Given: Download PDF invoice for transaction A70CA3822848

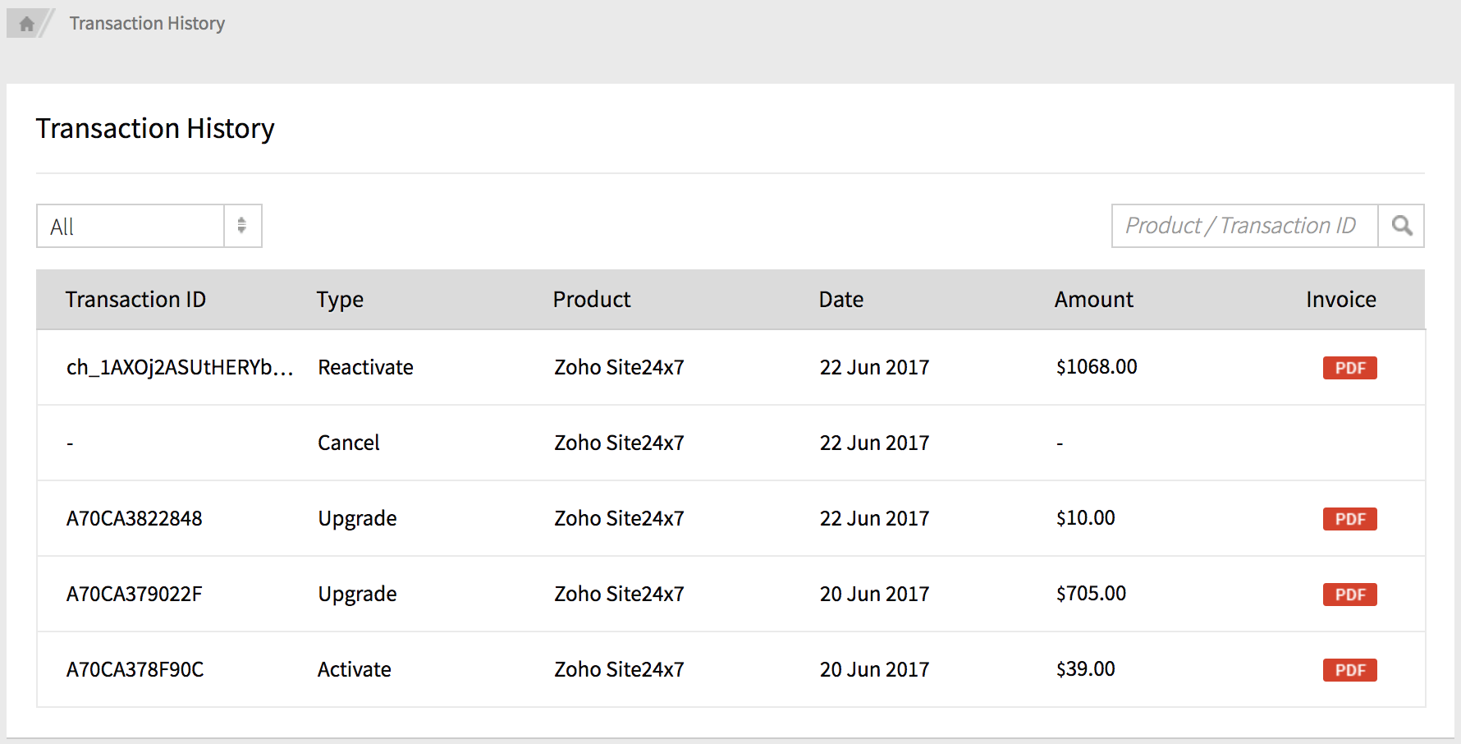Looking at the screenshot, I should pos(1349,519).
